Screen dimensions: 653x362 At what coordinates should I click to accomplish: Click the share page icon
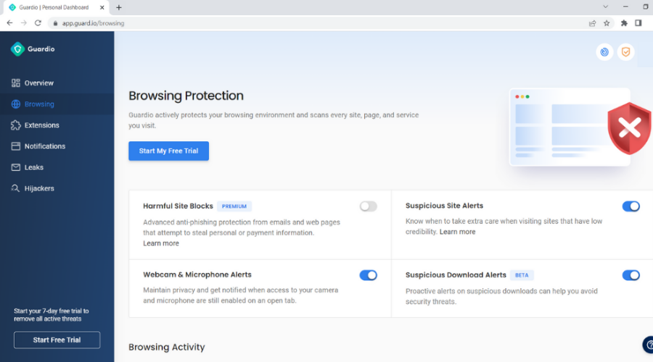point(592,23)
